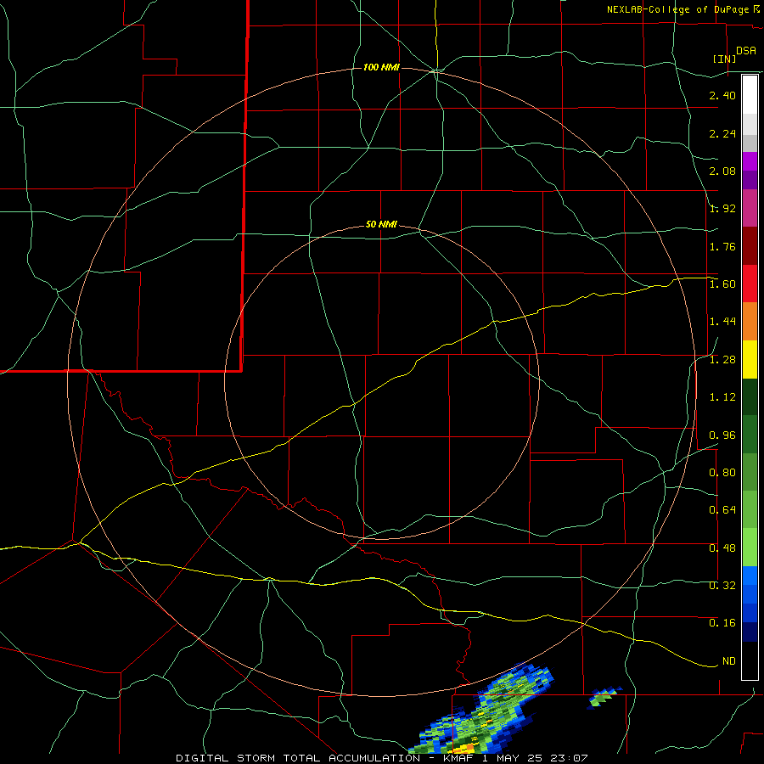Image resolution: width=764 pixels, height=764 pixels.
Task: Pick the dark maroon legend swatch
Action: [750, 245]
